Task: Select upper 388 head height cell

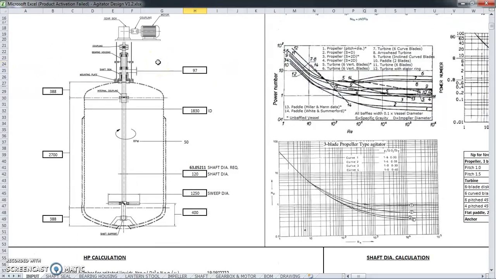Action: point(53,91)
